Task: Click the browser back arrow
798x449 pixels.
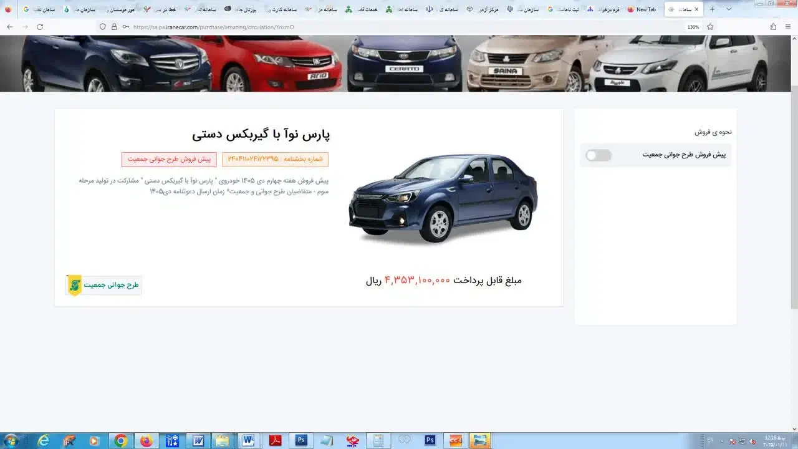Action: point(10,27)
